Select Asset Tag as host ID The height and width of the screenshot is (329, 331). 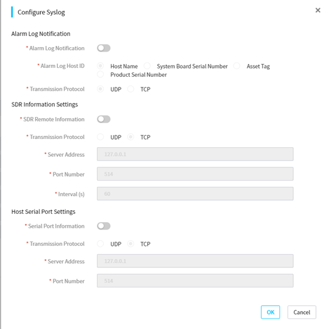tap(237, 66)
